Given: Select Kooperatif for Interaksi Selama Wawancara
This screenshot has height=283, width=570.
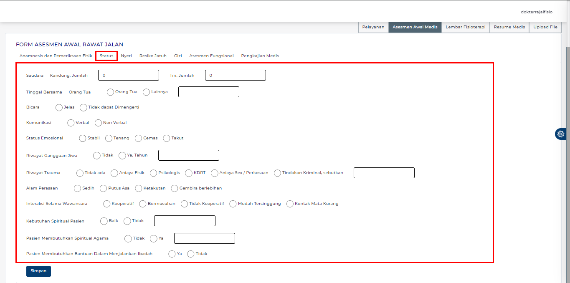Looking at the screenshot, I should (x=107, y=204).
